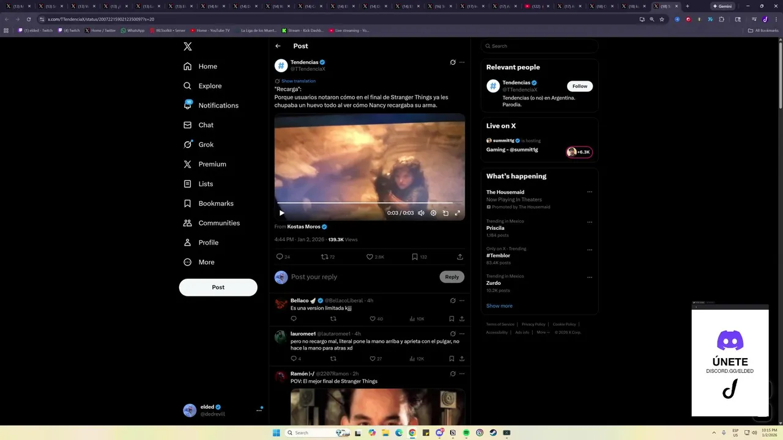Open more options for Zurdo trend
The height and width of the screenshot is (440, 783).
coord(590,277)
